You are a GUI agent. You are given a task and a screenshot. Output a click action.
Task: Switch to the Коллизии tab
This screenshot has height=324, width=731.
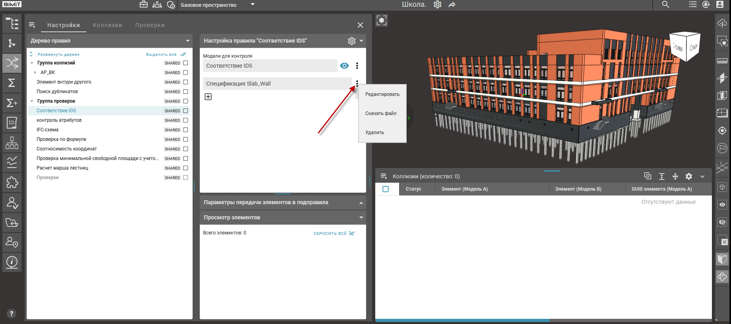[x=107, y=25]
